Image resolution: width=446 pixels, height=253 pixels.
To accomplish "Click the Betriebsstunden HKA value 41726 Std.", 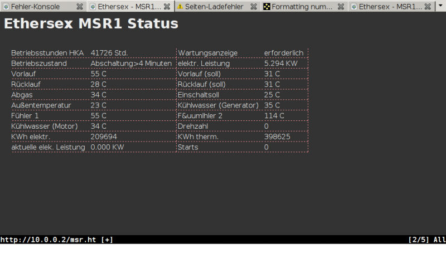I will pyautogui.click(x=109, y=53).
